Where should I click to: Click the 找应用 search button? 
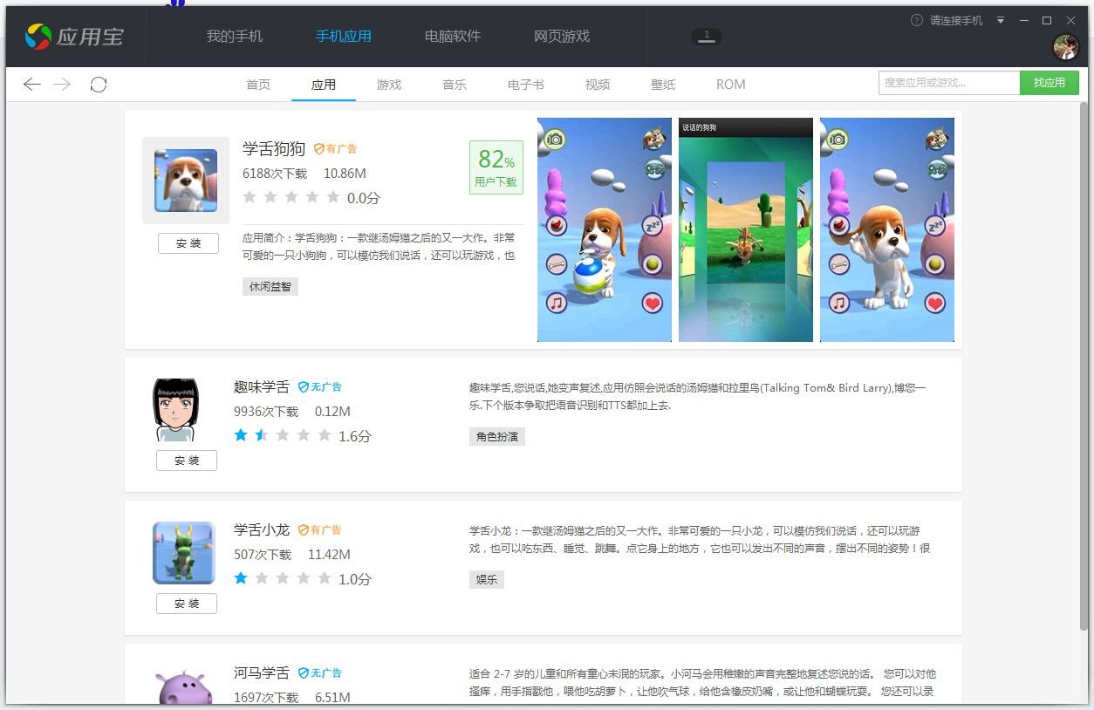(1050, 82)
